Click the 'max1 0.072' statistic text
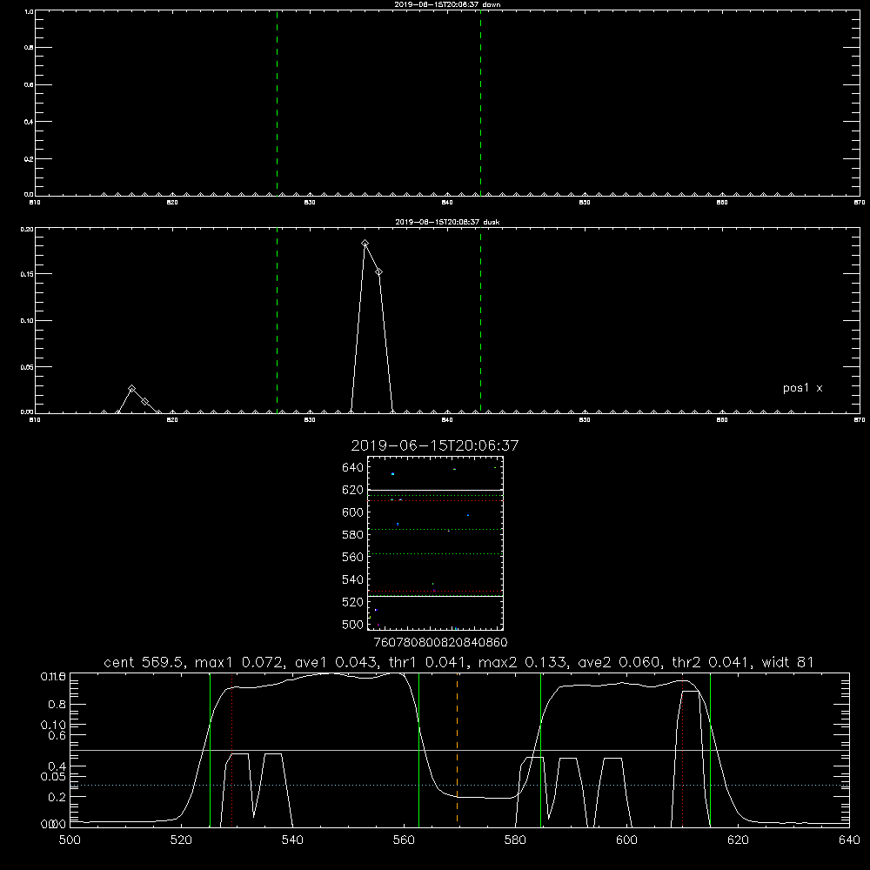Viewport: 870px width, 870px height. [x=240, y=662]
